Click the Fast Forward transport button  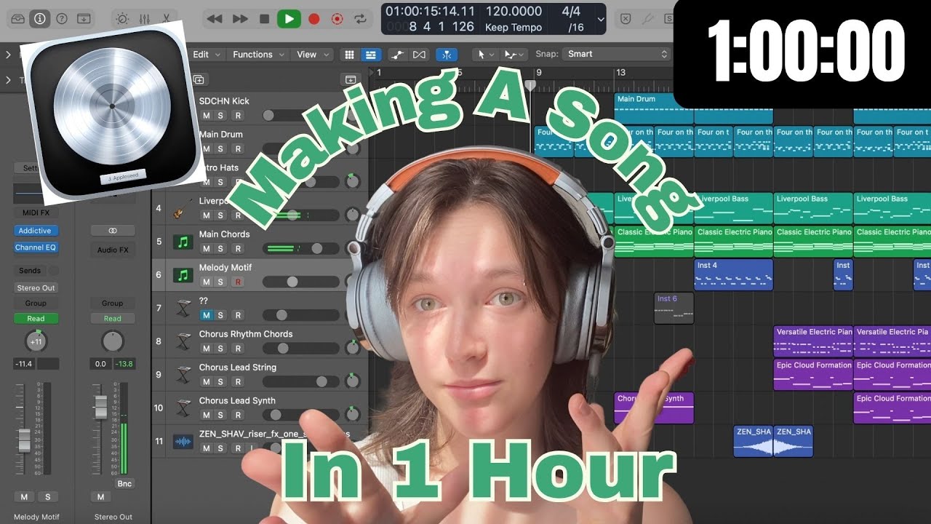coord(239,19)
